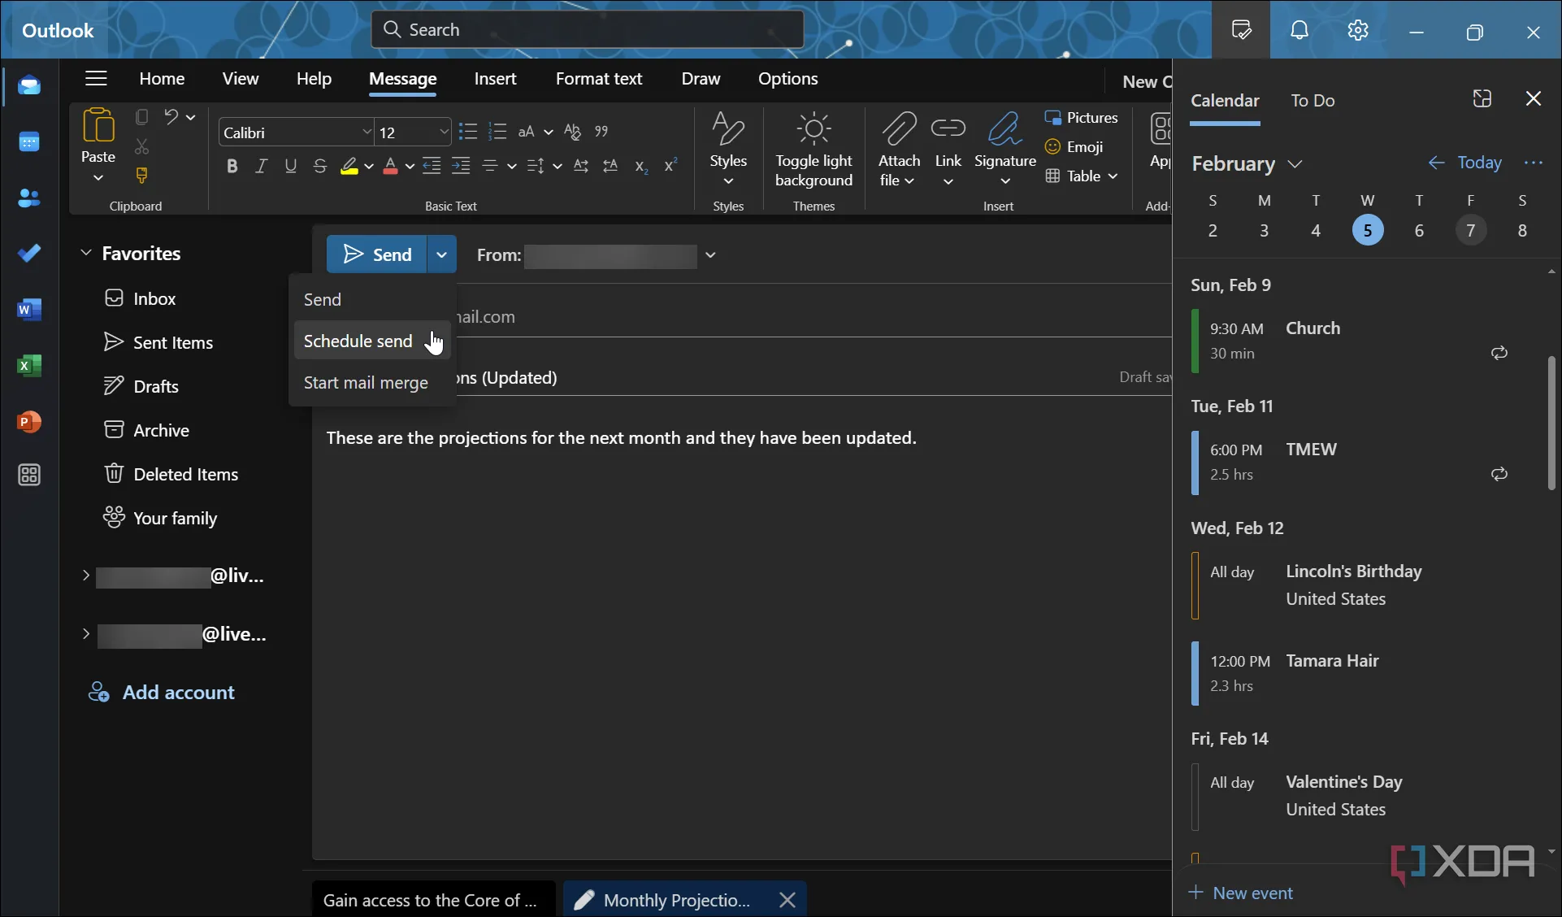Click the Format Painter icon
Viewport: 1562px width, 917px height.
pos(141,176)
